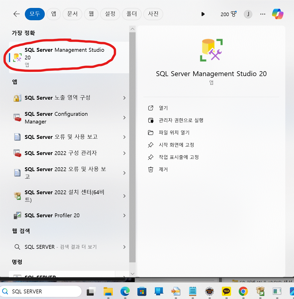This screenshot has height=299, width=294.
Task: Open the SQL Server Management Studio 20 best match
Action: [69, 57]
